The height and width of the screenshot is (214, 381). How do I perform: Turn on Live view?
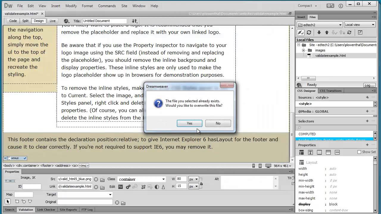point(52,21)
